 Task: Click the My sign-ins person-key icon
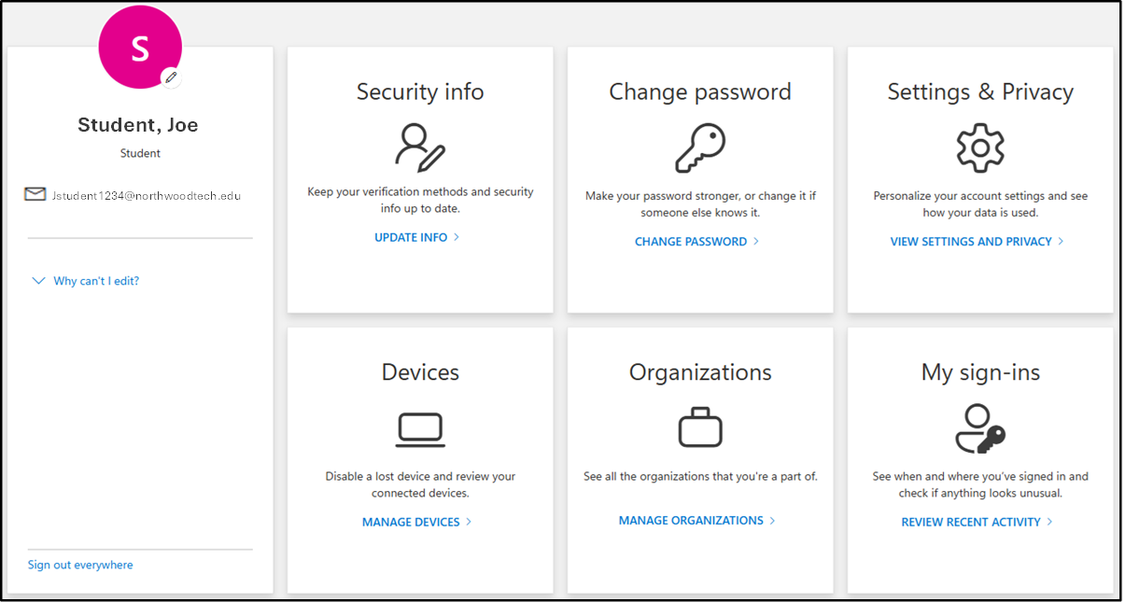pyautogui.click(x=980, y=428)
